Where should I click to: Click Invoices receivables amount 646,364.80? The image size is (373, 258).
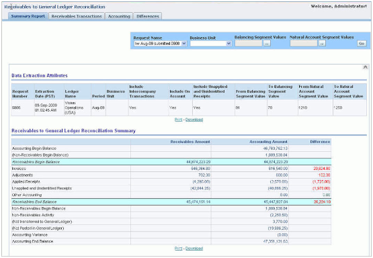point(200,169)
